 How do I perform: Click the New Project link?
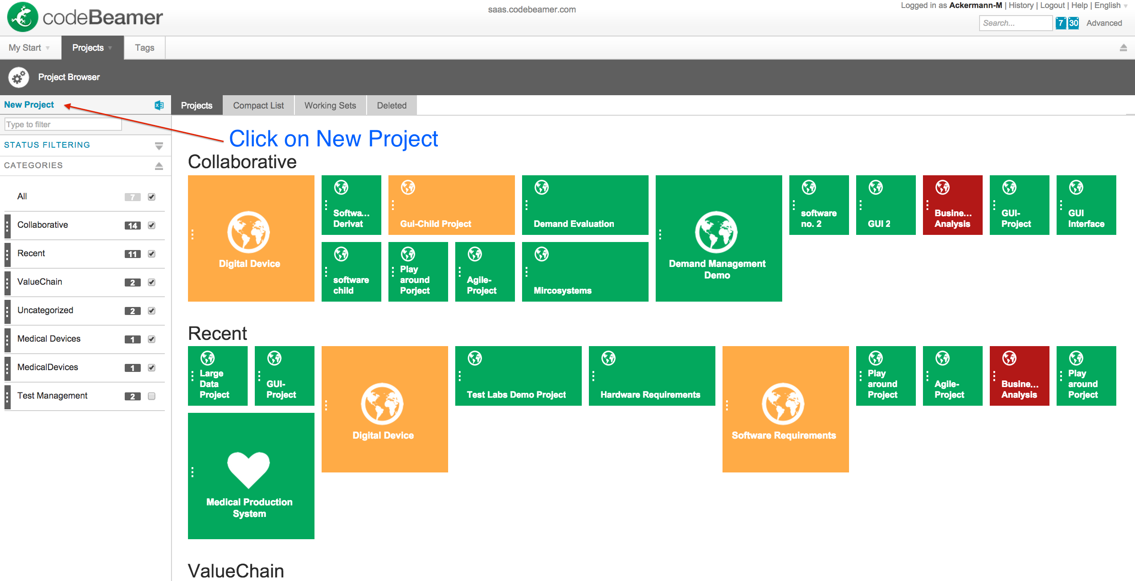click(29, 105)
